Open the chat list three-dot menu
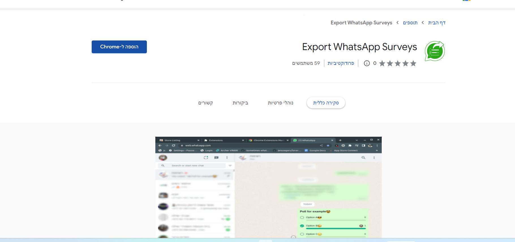 coord(227,158)
